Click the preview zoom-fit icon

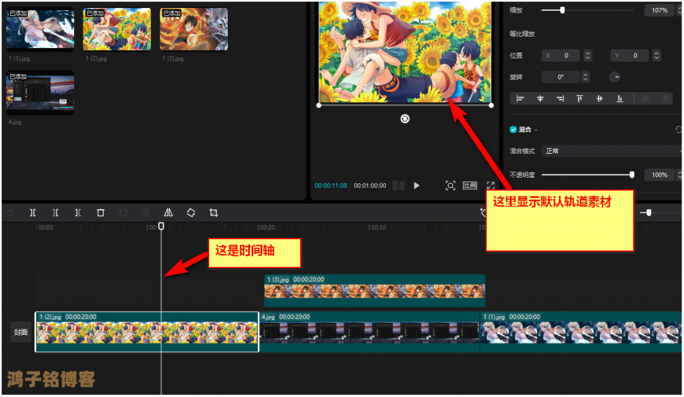pyautogui.click(x=450, y=185)
